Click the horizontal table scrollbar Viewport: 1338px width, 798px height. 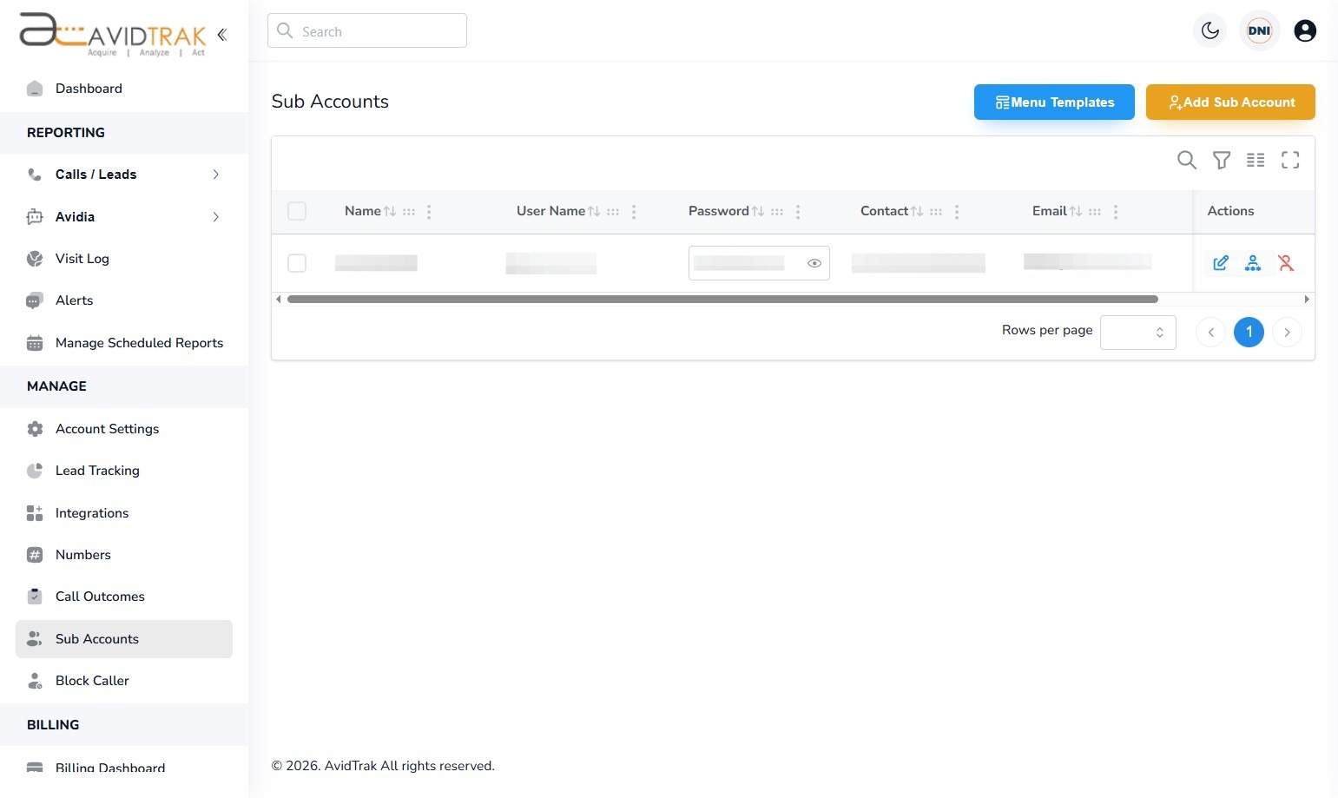[722, 300]
